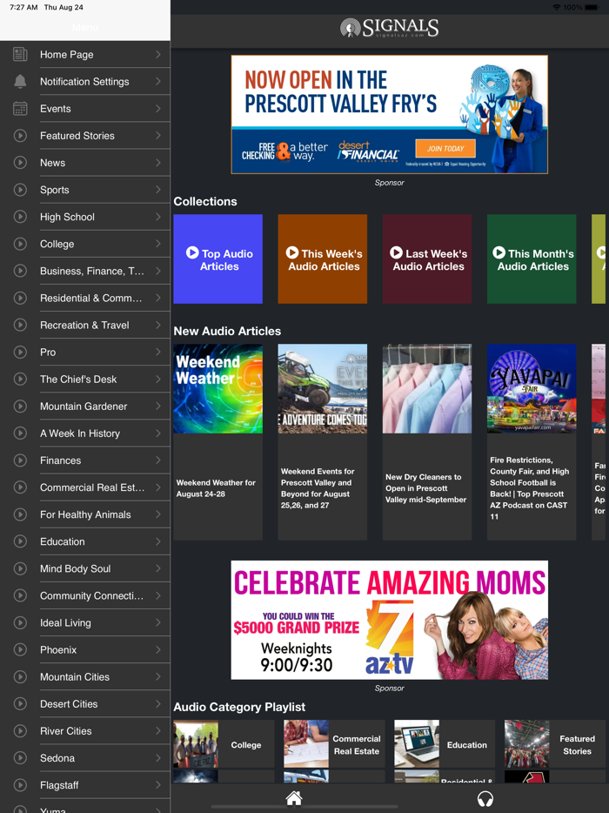
Task: Open Featured Stories audio playlist
Action: [555, 744]
